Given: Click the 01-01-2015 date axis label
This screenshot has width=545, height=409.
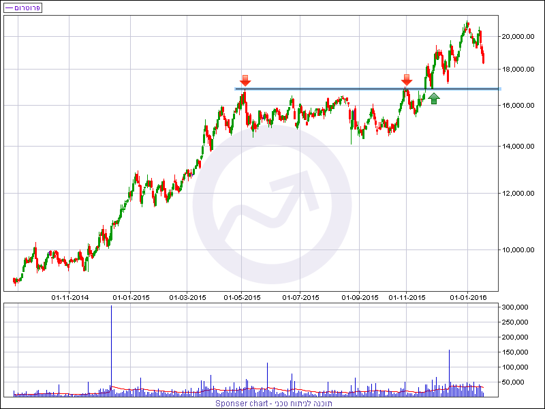Looking at the screenshot, I should tap(131, 298).
